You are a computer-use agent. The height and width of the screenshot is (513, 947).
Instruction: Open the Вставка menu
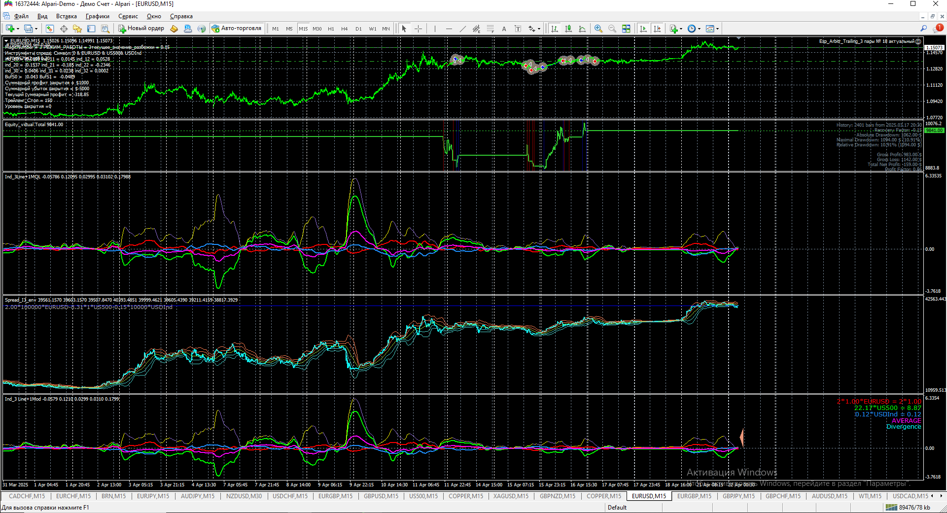(x=67, y=16)
